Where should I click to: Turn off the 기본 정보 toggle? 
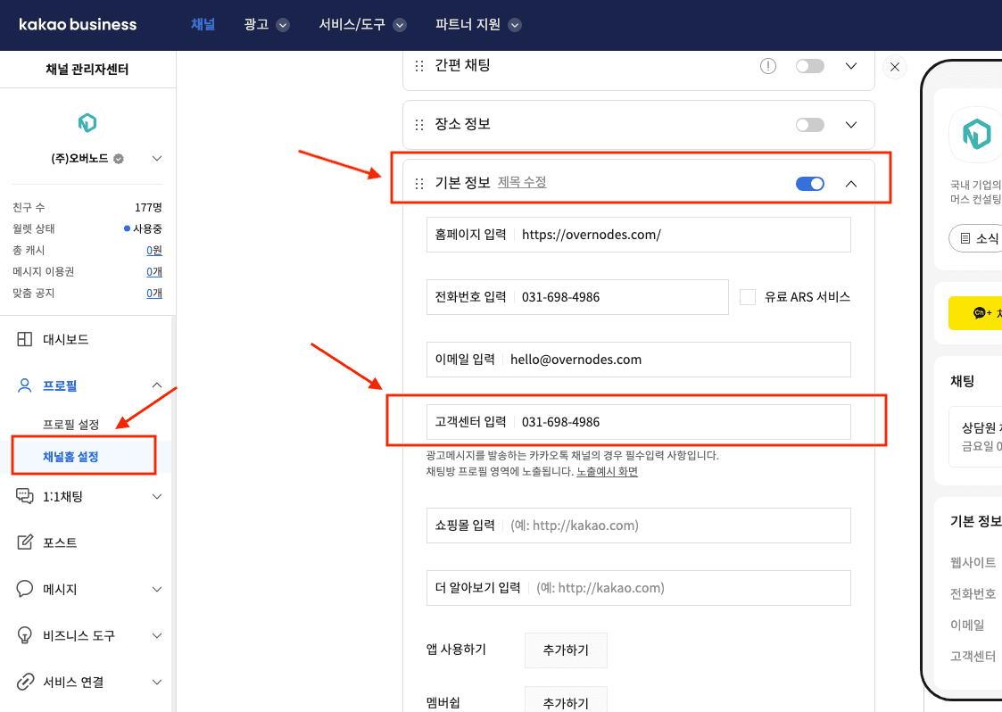(x=809, y=184)
